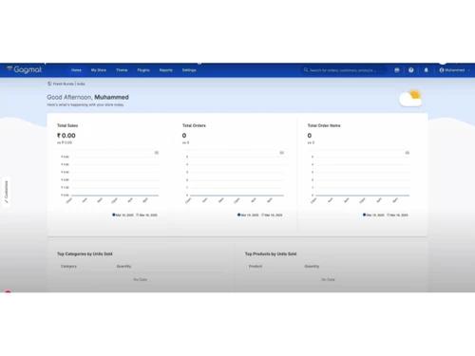Open the Theme menu
Screen dimensions: 475x356
click(122, 70)
